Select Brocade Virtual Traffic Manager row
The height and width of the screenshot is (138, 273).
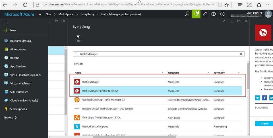[x=157, y=109]
